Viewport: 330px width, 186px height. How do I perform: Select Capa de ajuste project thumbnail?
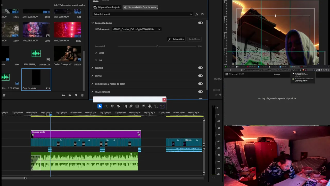coord(36,77)
